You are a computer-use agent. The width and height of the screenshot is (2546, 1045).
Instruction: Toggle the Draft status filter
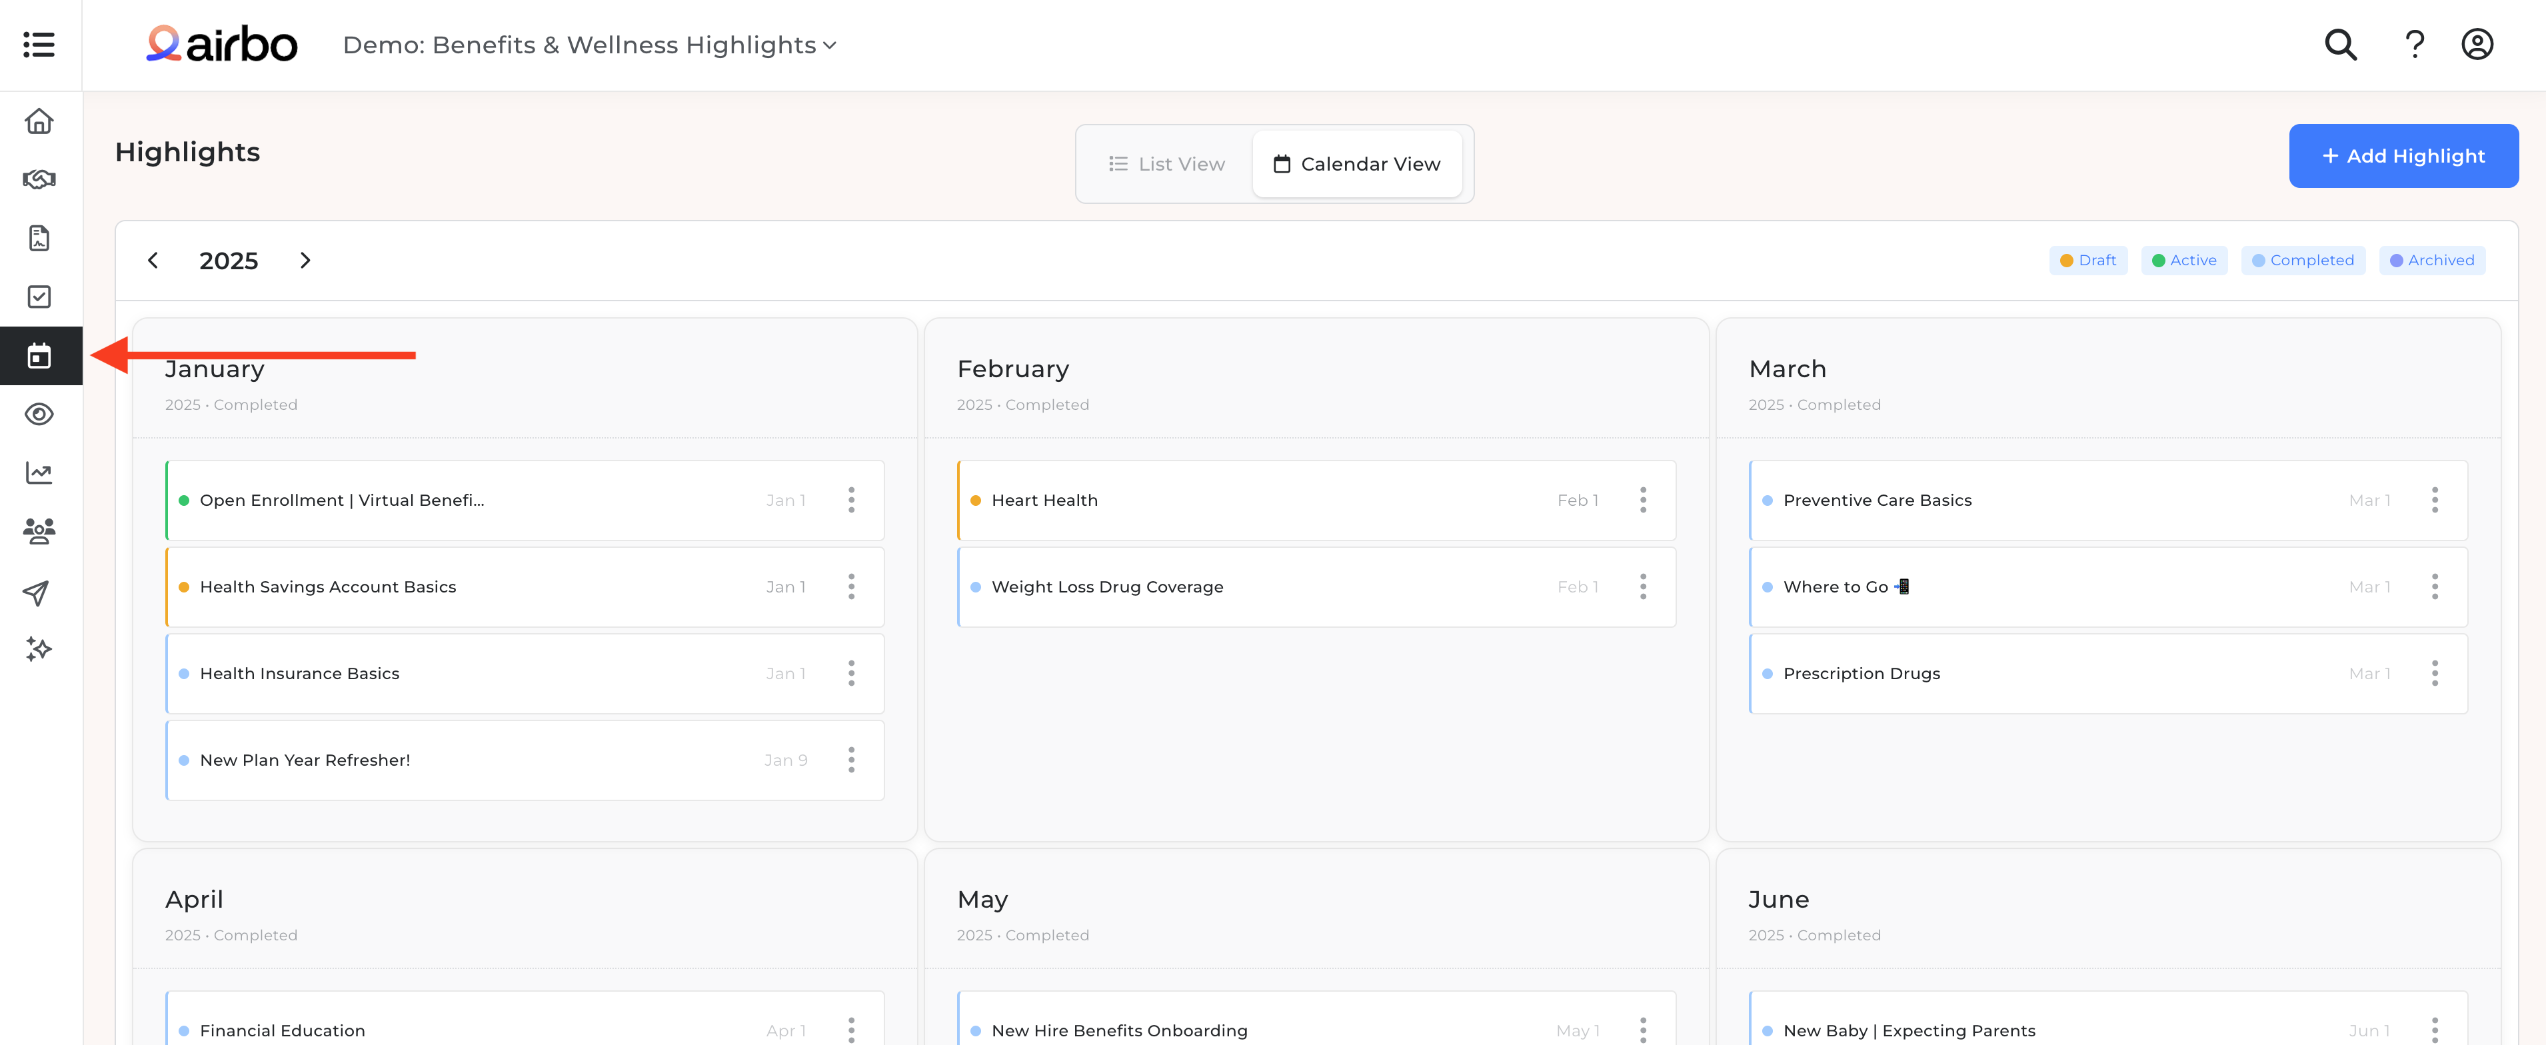pyautogui.click(x=2087, y=260)
